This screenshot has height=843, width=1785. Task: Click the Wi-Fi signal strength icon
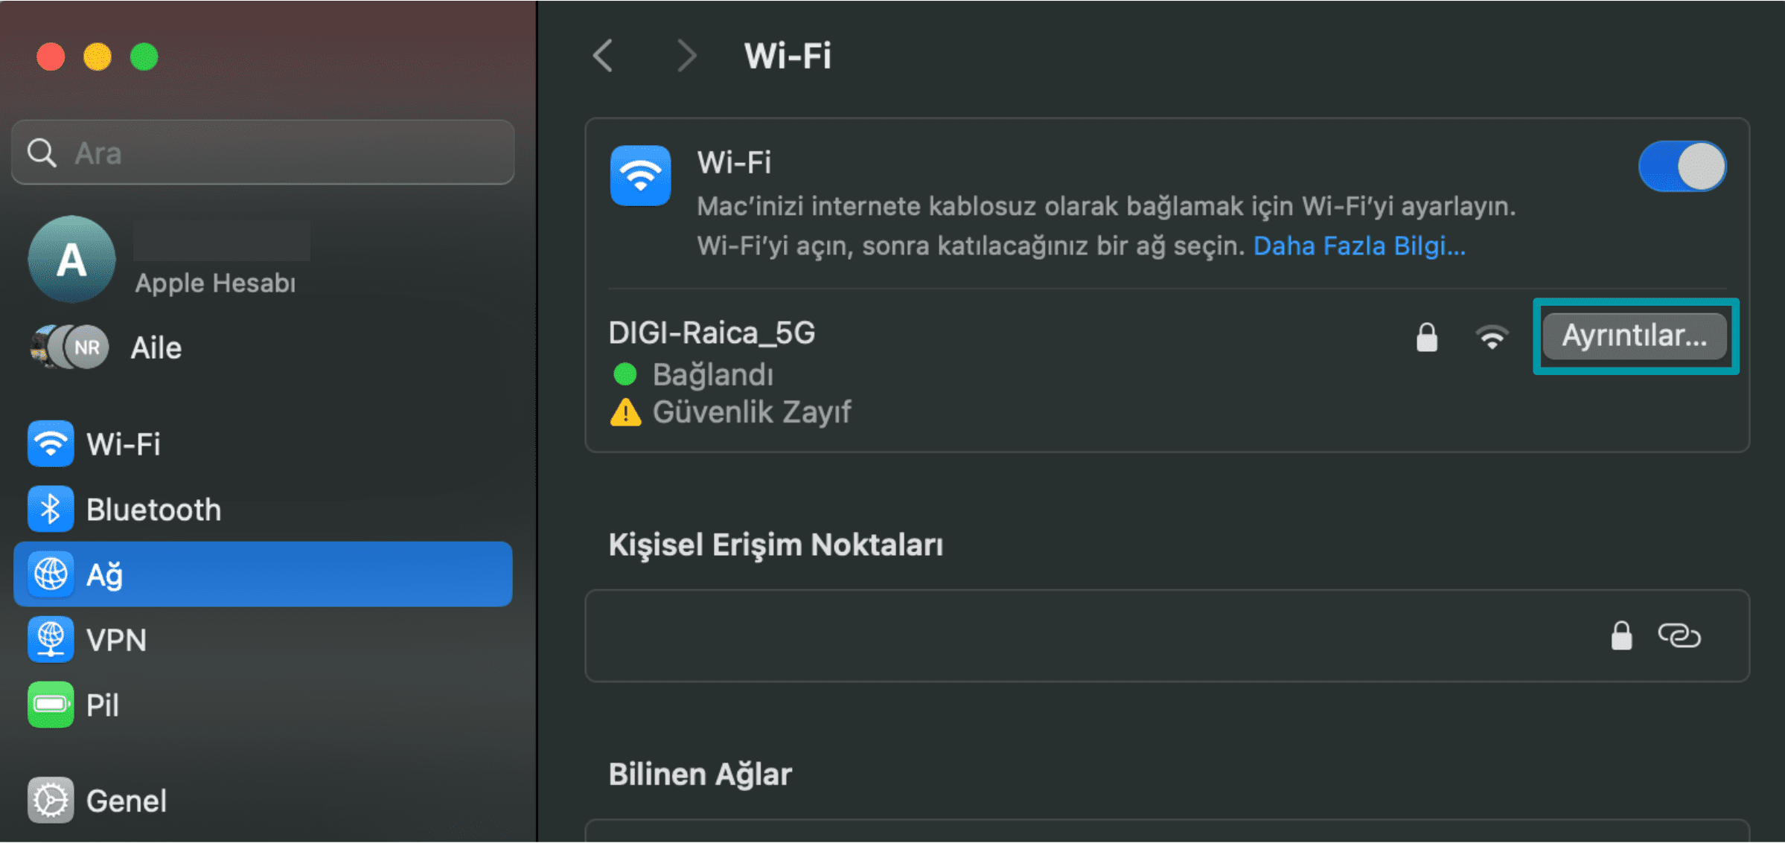[x=1492, y=337]
